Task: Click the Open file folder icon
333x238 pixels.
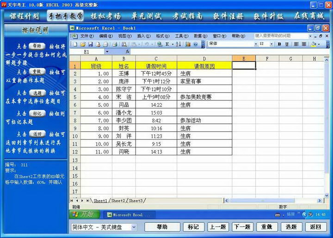Action: coord(83,44)
